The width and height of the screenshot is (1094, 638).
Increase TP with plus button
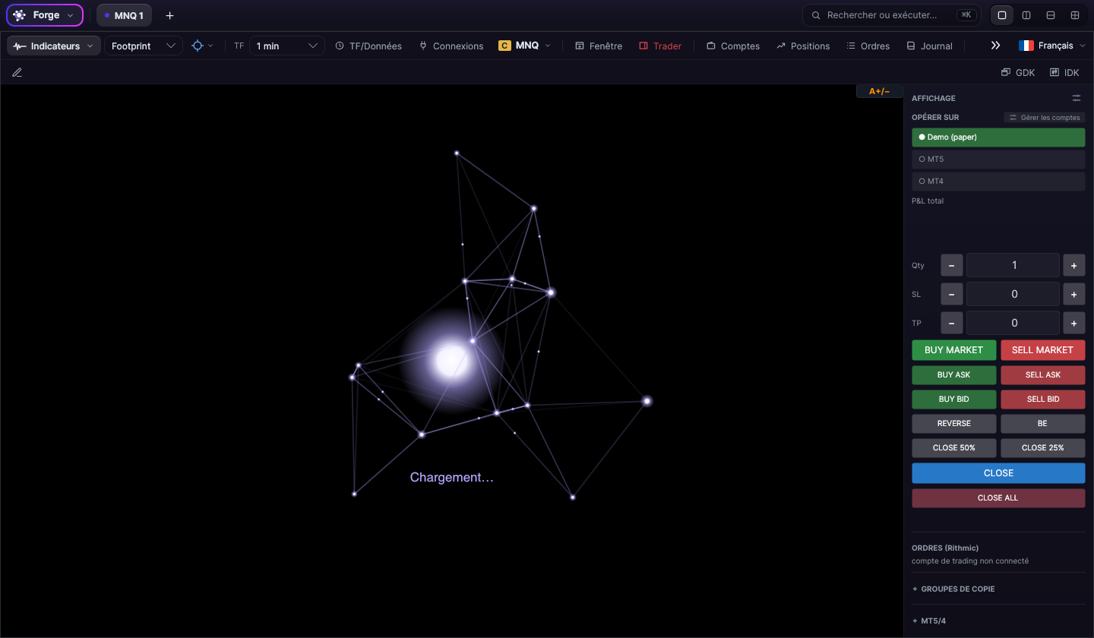pos(1073,323)
